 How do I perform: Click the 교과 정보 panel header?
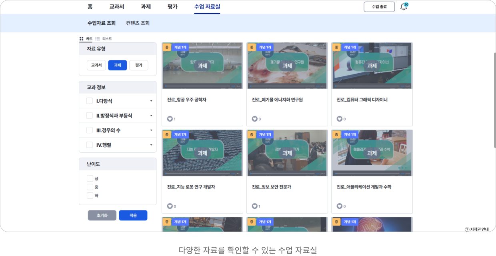pos(118,87)
